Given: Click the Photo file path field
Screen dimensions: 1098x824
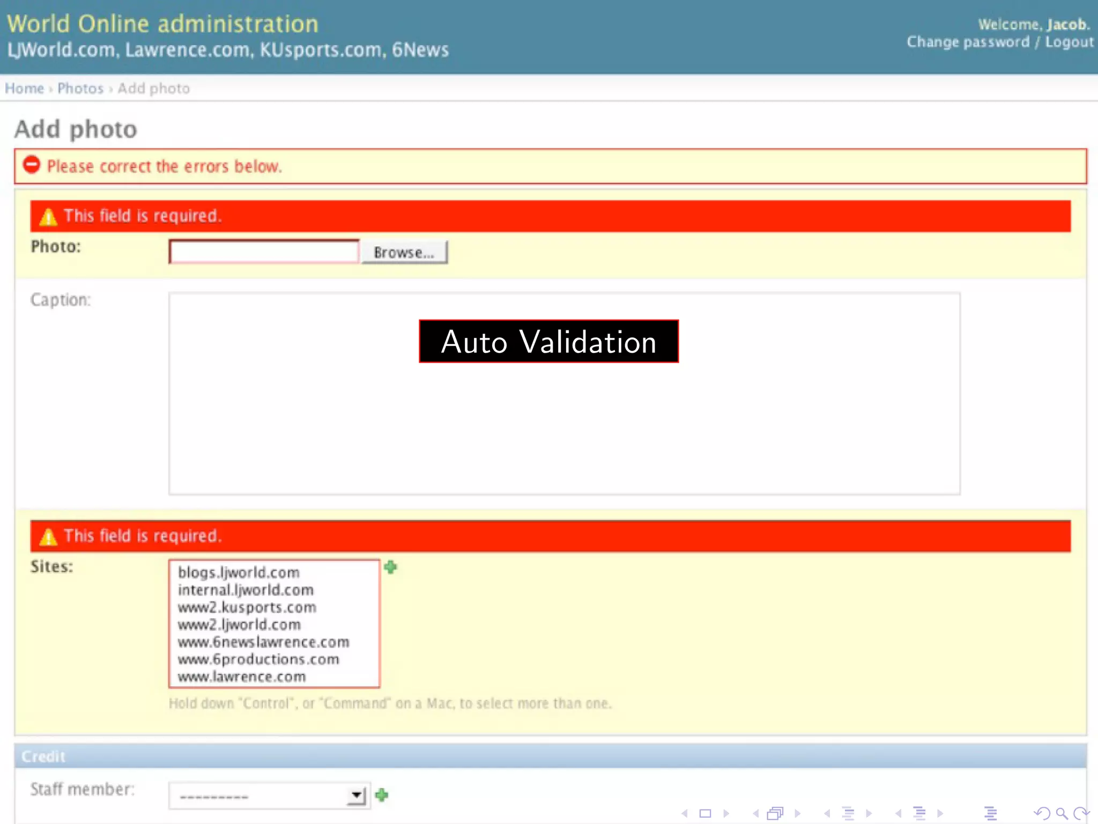Looking at the screenshot, I should 264,252.
